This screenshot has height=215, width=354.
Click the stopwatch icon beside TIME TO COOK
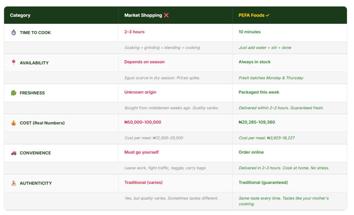click(x=14, y=32)
